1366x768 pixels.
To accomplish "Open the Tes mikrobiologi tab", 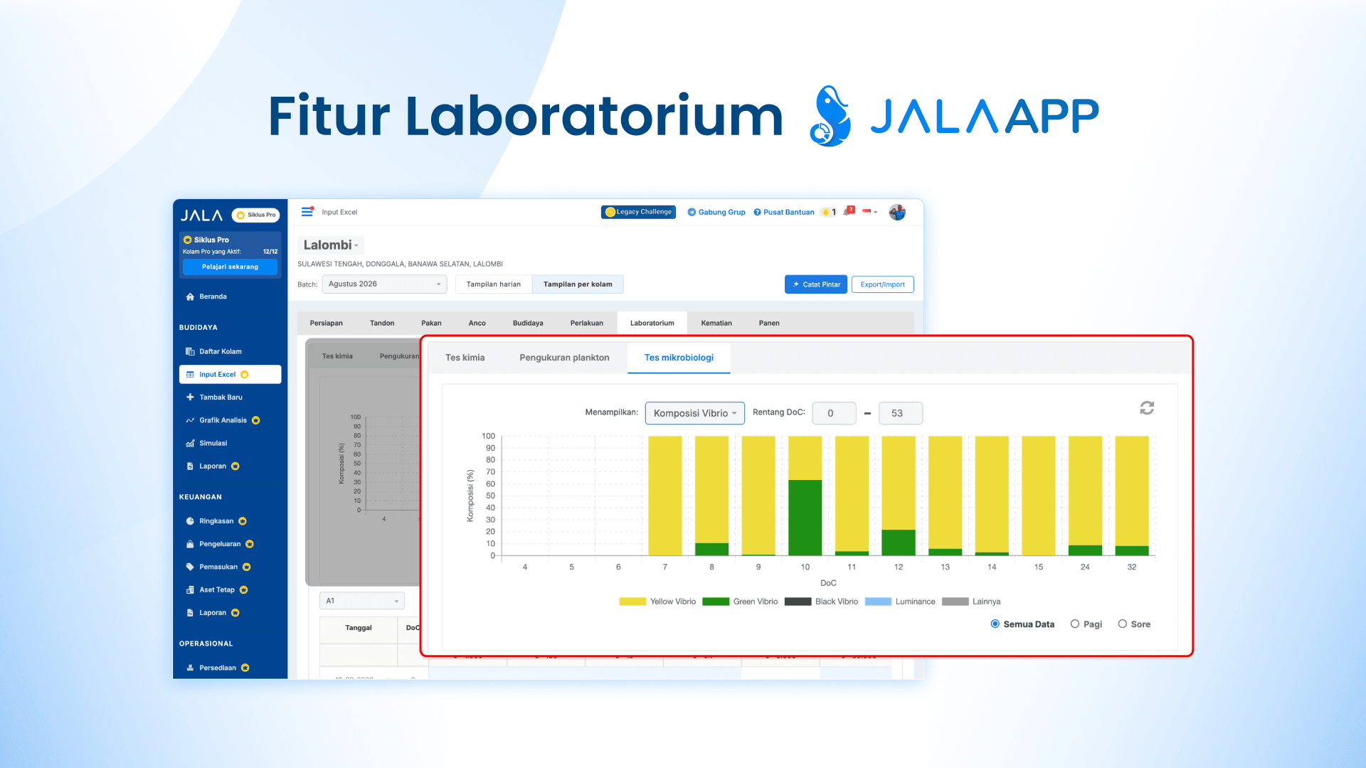I will (679, 358).
